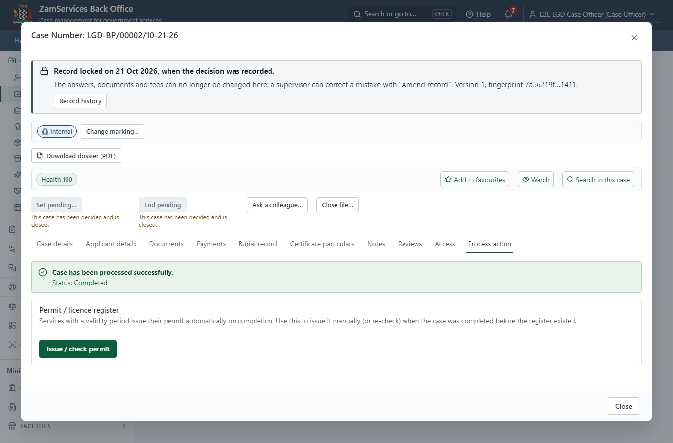Click the Set pending... button

pos(57,205)
